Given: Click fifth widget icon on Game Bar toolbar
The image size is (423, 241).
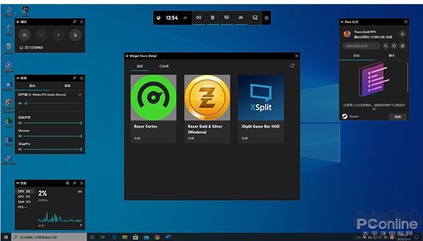Looking at the screenshot, I should coord(255,17).
